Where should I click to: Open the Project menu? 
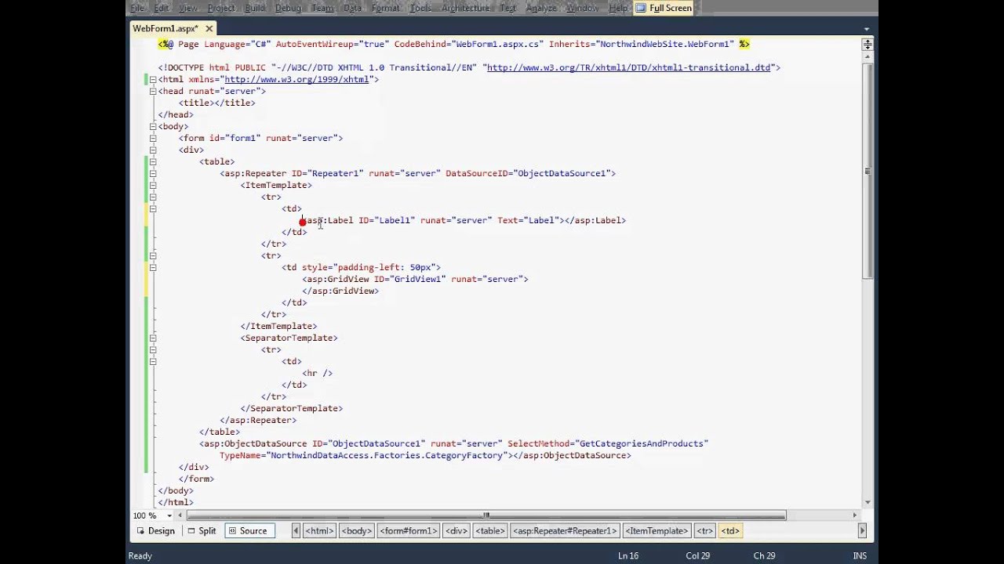click(x=221, y=8)
